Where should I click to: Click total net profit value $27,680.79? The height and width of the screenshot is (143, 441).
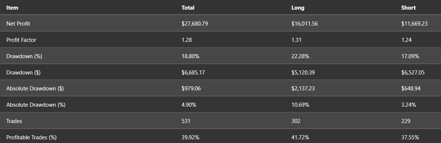pos(195,24)
